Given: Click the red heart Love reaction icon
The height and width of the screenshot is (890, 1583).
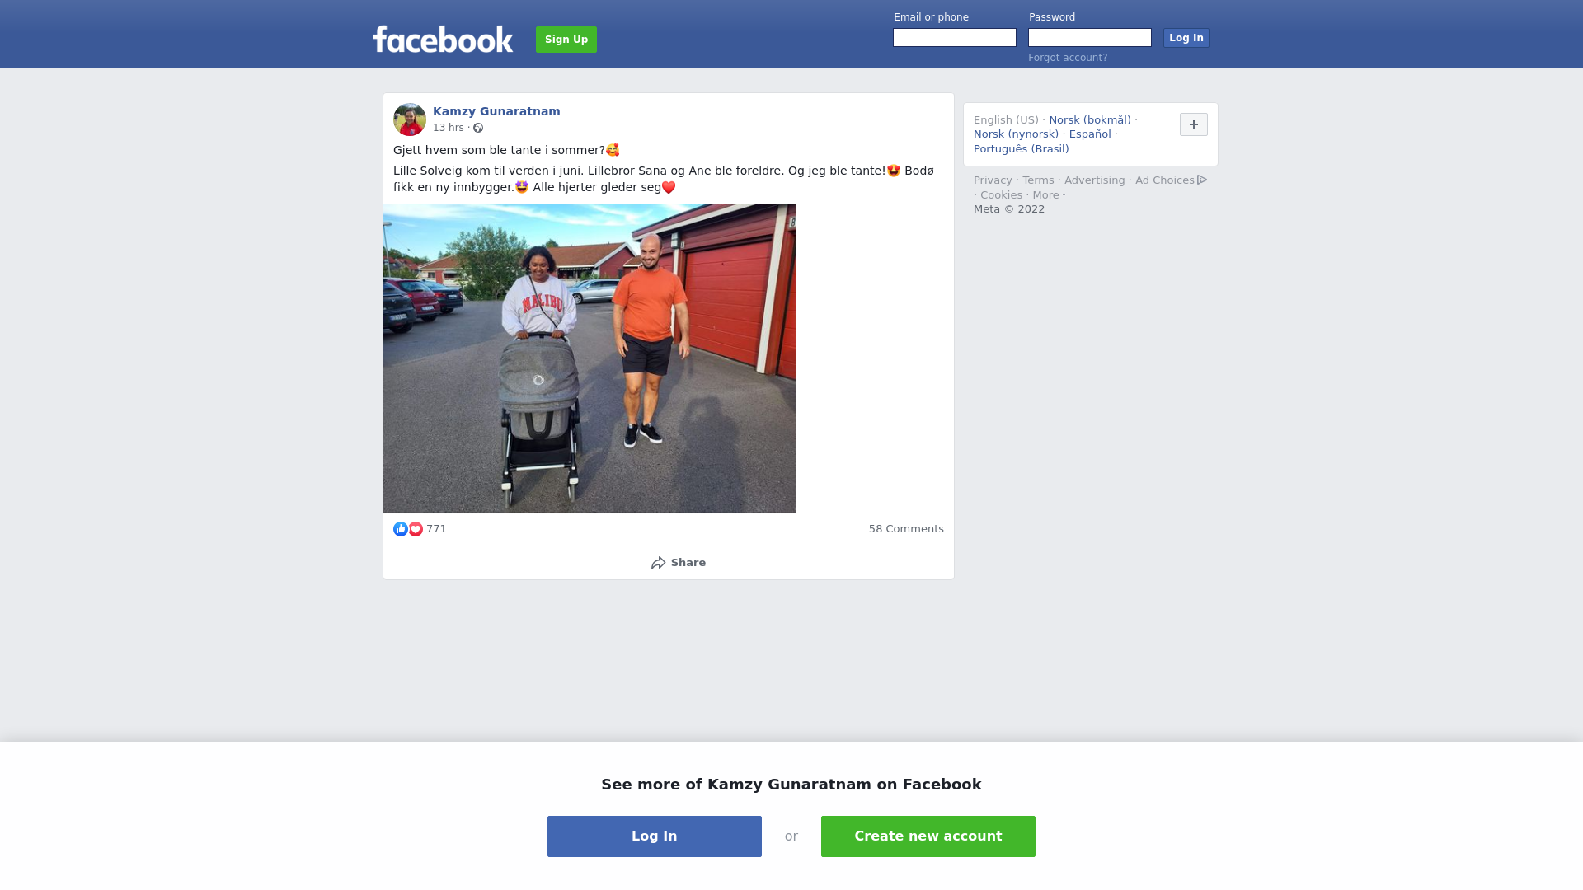Looking at the screenshot, I should pos(416,529).
